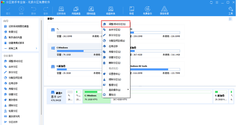
Task: Expand 所有工具 in the wizard panel
Action: tap(20, 48)
